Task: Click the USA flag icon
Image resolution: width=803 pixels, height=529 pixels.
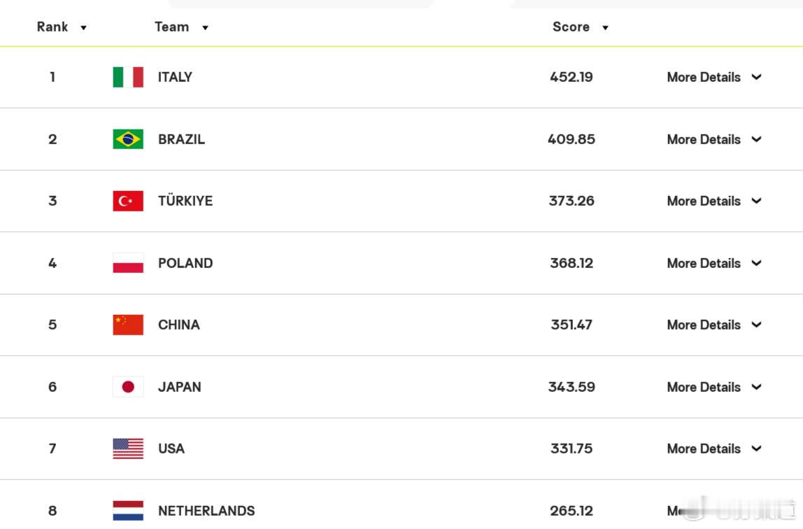Action: click(128, 449)
